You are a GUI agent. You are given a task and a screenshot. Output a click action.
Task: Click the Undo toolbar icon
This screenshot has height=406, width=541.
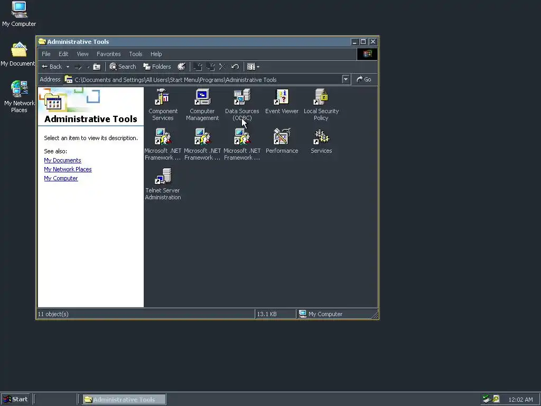pos(235,67)
